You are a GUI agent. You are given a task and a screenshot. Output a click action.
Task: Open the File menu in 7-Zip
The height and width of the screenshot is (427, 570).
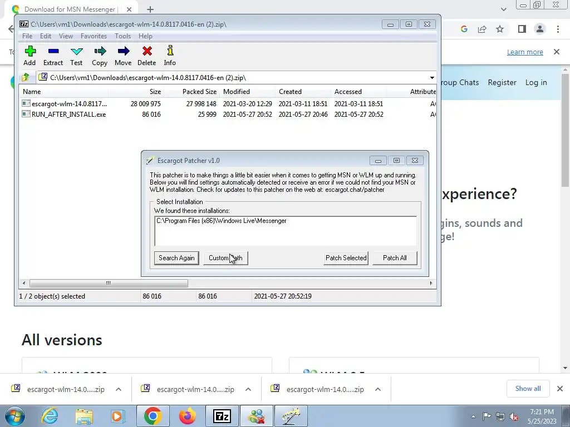pos(27,36)
